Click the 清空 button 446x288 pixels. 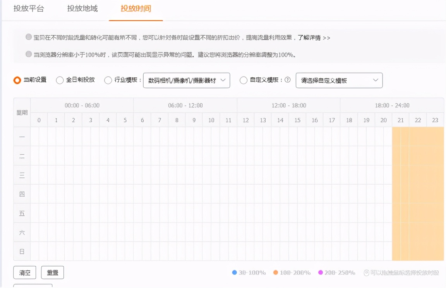pyautogui.click(x=25, y=273)
